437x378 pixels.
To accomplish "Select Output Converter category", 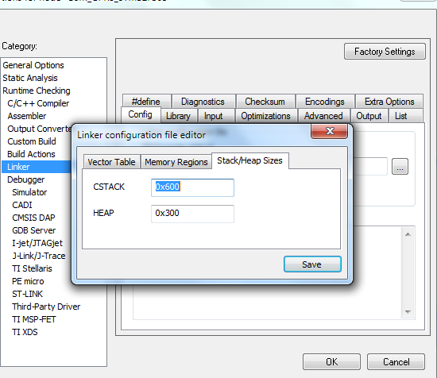I will coord(39,129).
